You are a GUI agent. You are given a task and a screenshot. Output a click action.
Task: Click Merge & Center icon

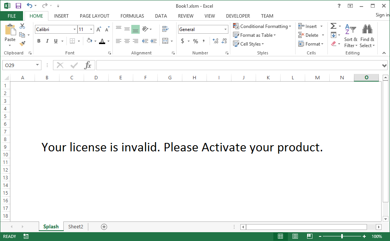165,41
